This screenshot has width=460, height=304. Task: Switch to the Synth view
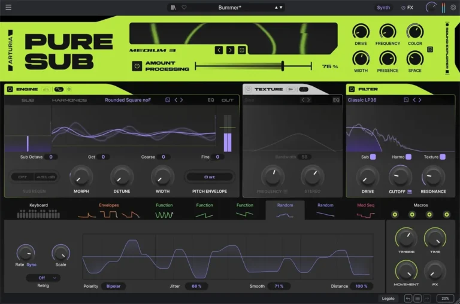pos(383,8)
